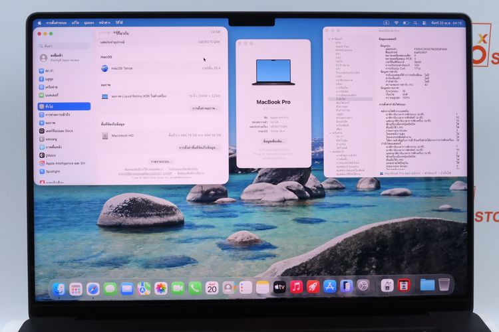Click the macOS Tahoe row in Settings
Image resolution: width=499 pixels, height=332 pixels.
[x=160, y=68]
